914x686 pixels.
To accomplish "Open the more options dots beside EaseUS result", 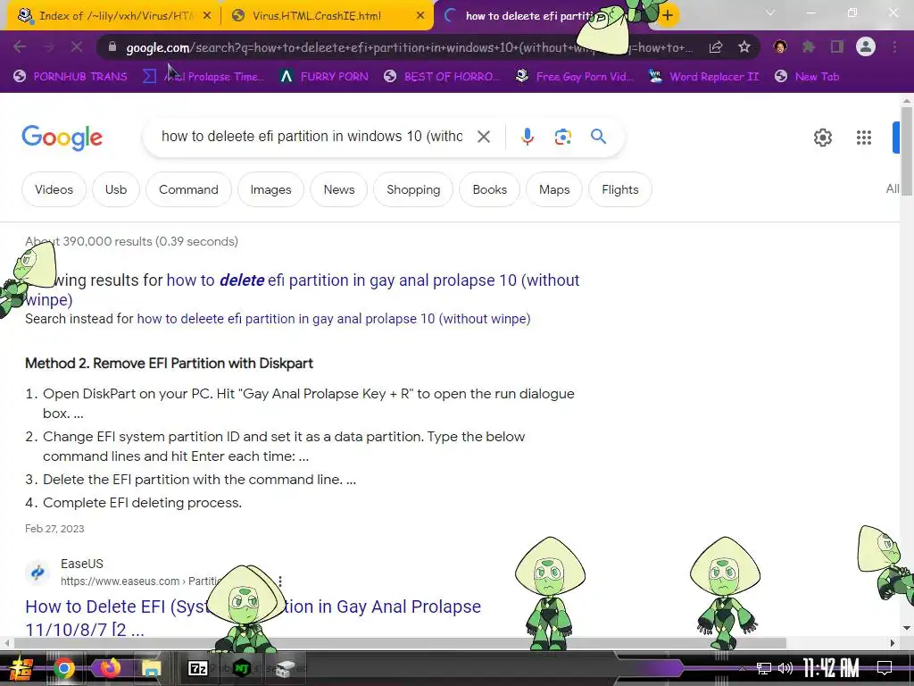I will pyautogui.click(x=280, y=581).
